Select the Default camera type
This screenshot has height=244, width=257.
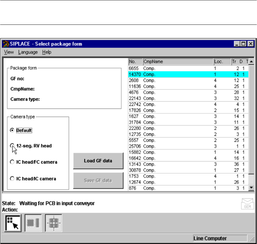click(12, 130)
